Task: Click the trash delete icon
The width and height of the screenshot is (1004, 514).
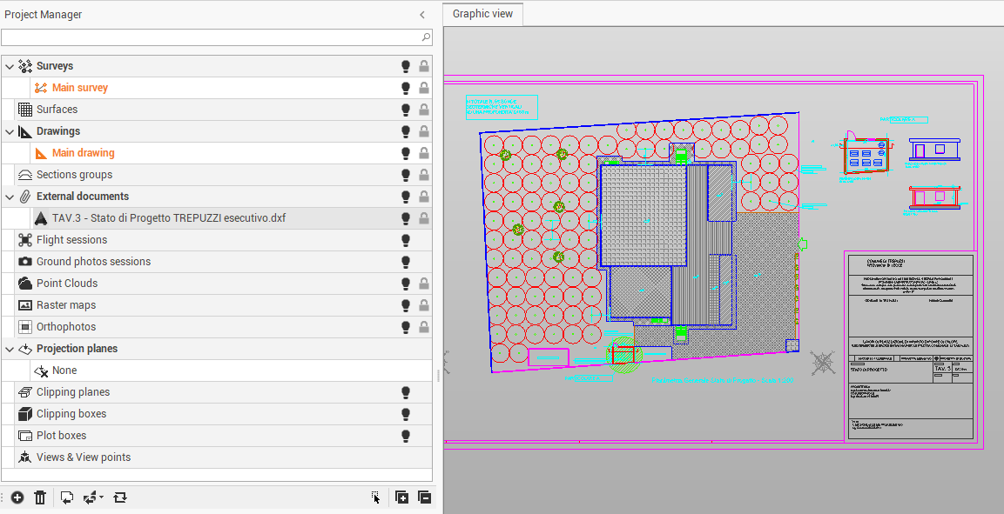Action: (40, 497)
